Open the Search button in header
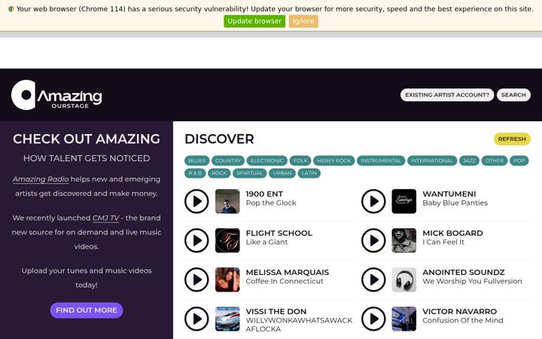Viewport: 542px width, 339px height. point(513,95)
